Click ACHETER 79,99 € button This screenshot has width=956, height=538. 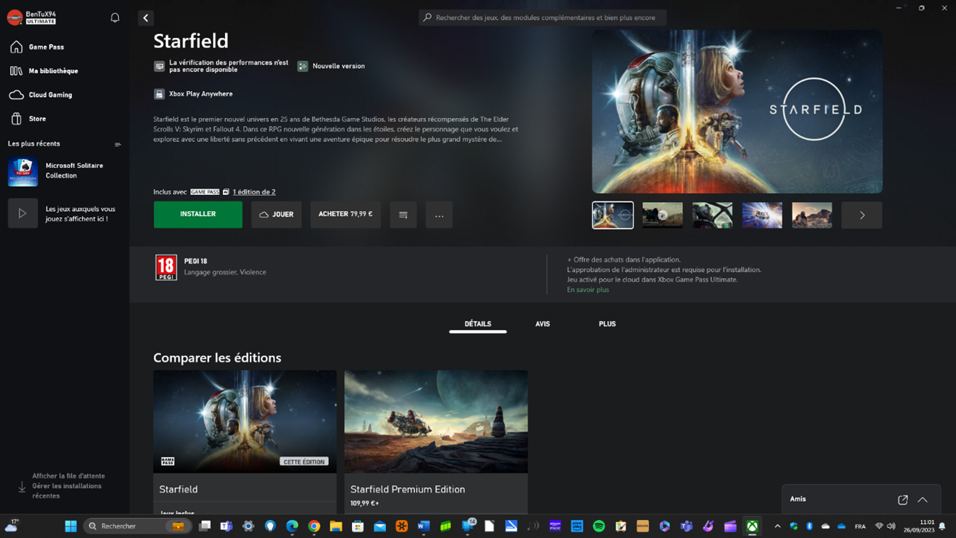(x=345, y=215)
